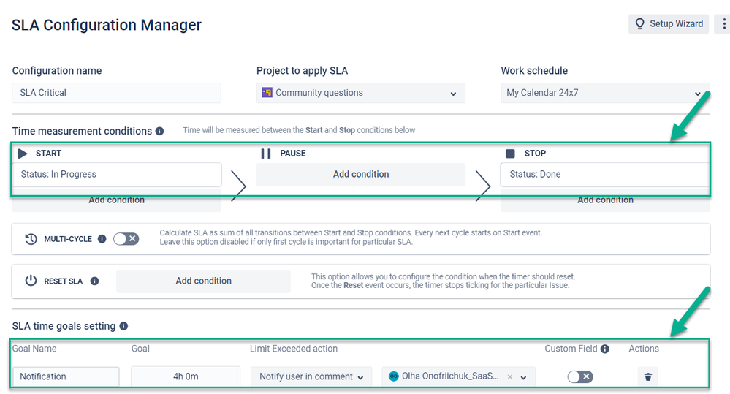730x394 pixels.
Task: Open the Setup Wizard
Action: (x=669, y=23)
